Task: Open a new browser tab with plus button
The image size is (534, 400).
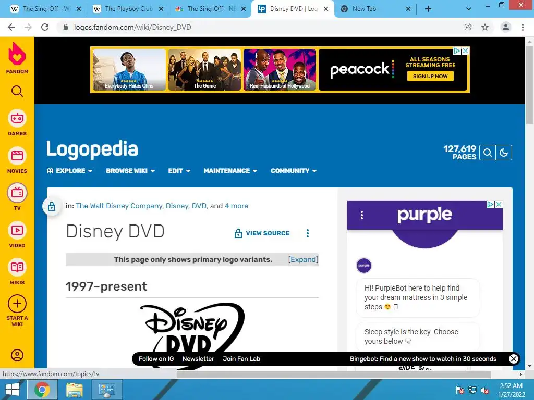Action: [x=428, y=9]
